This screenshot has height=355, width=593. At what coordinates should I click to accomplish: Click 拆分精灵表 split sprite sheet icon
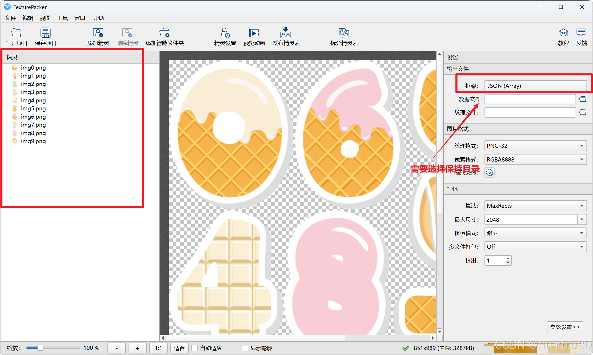(344, 33)
